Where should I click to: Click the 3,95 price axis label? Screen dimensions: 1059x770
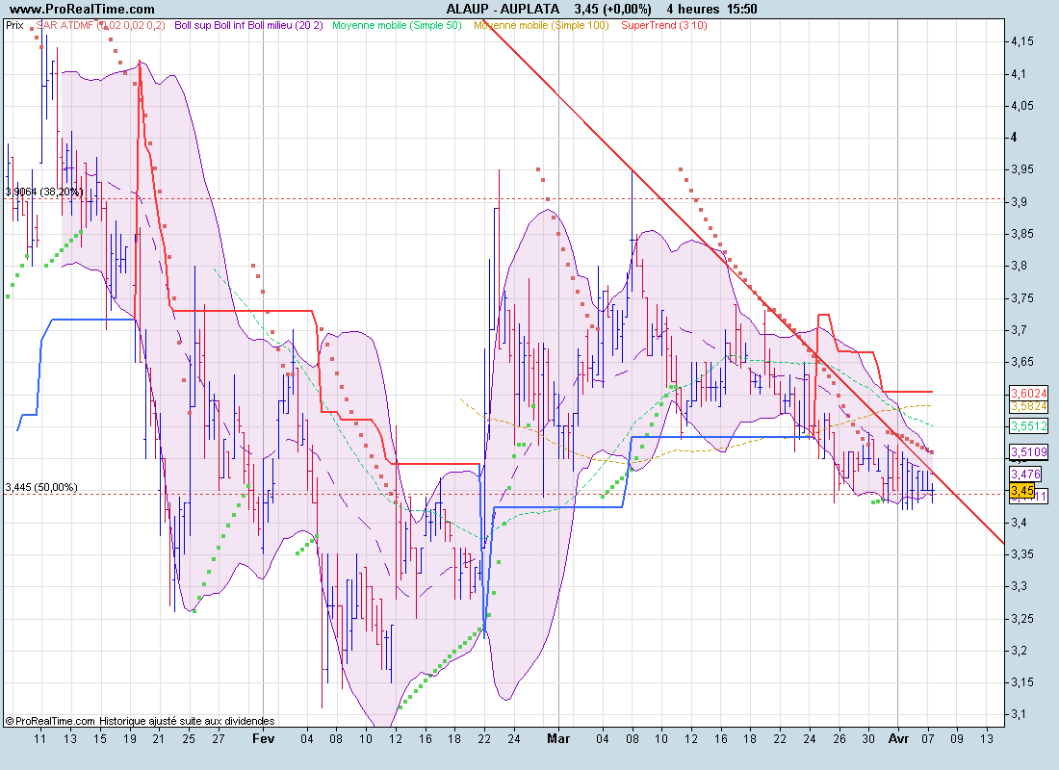[x=1021, y=169]
